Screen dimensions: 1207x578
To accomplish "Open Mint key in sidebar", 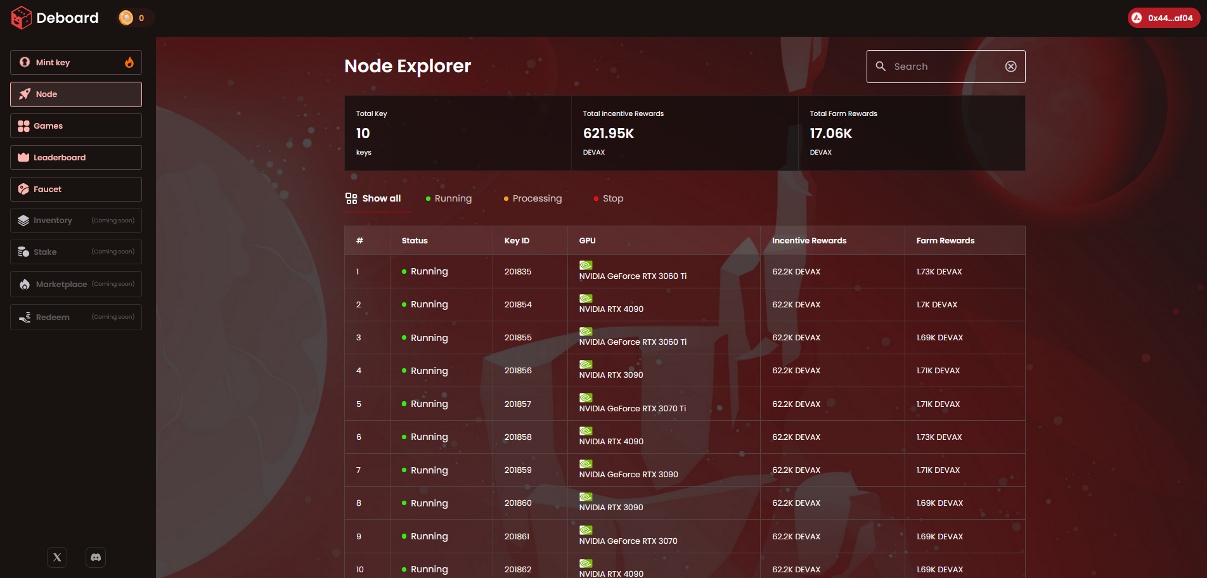I will [76, 62].
